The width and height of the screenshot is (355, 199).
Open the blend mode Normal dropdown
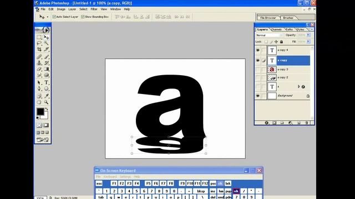[270, 35]
